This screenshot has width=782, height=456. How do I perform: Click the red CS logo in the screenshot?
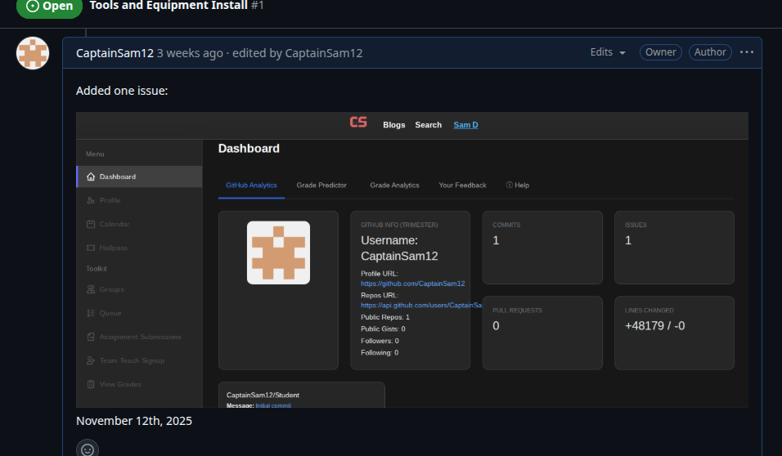(358, 123)
